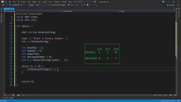Open the Window menu
Viewport: 181px width, 102px height.
click(x=64, y=2)
